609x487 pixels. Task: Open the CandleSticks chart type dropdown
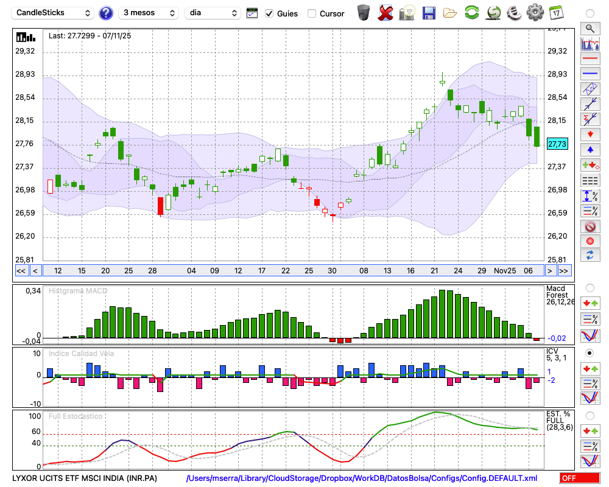click(54, 13)
